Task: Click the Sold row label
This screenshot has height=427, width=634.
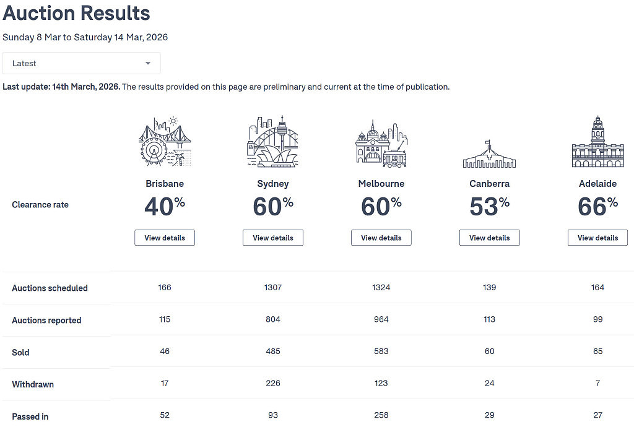Action: pos(20,352)
